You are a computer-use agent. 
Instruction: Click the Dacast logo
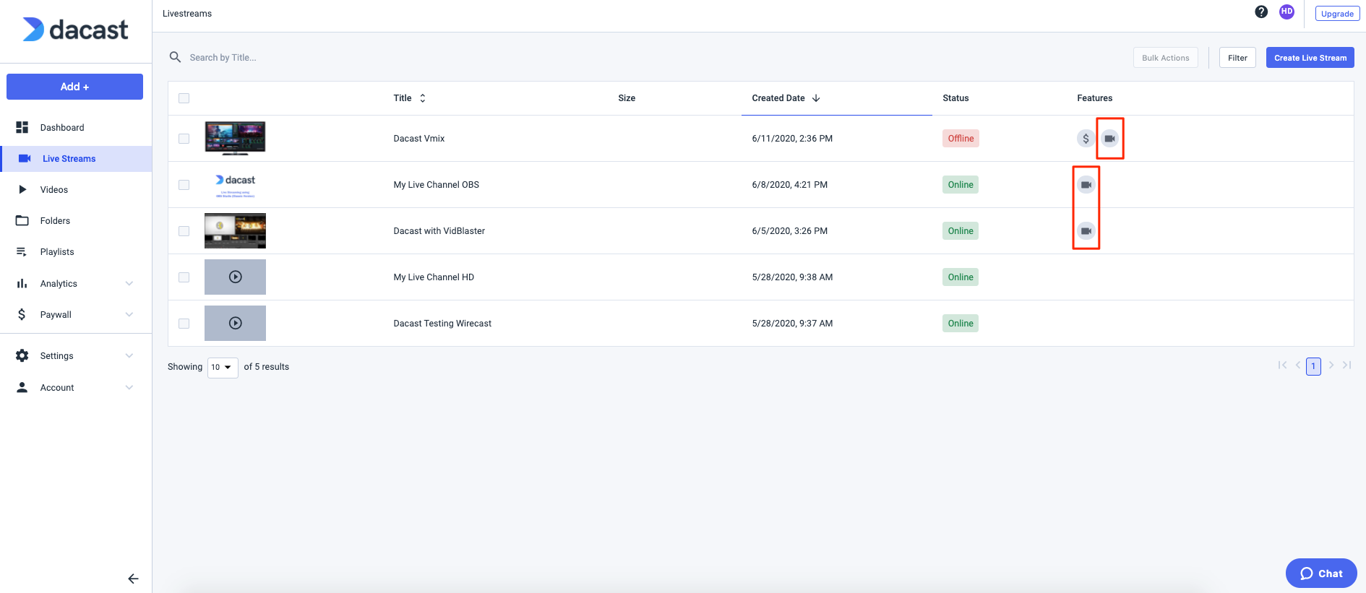click(75, 30)
